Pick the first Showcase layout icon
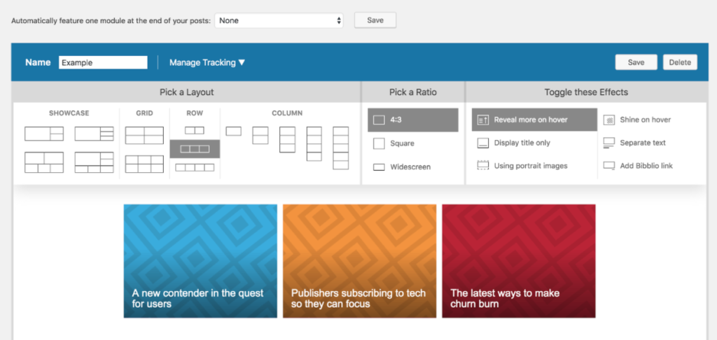This screenshot has width=717, height=340. (x=43, y=134)
